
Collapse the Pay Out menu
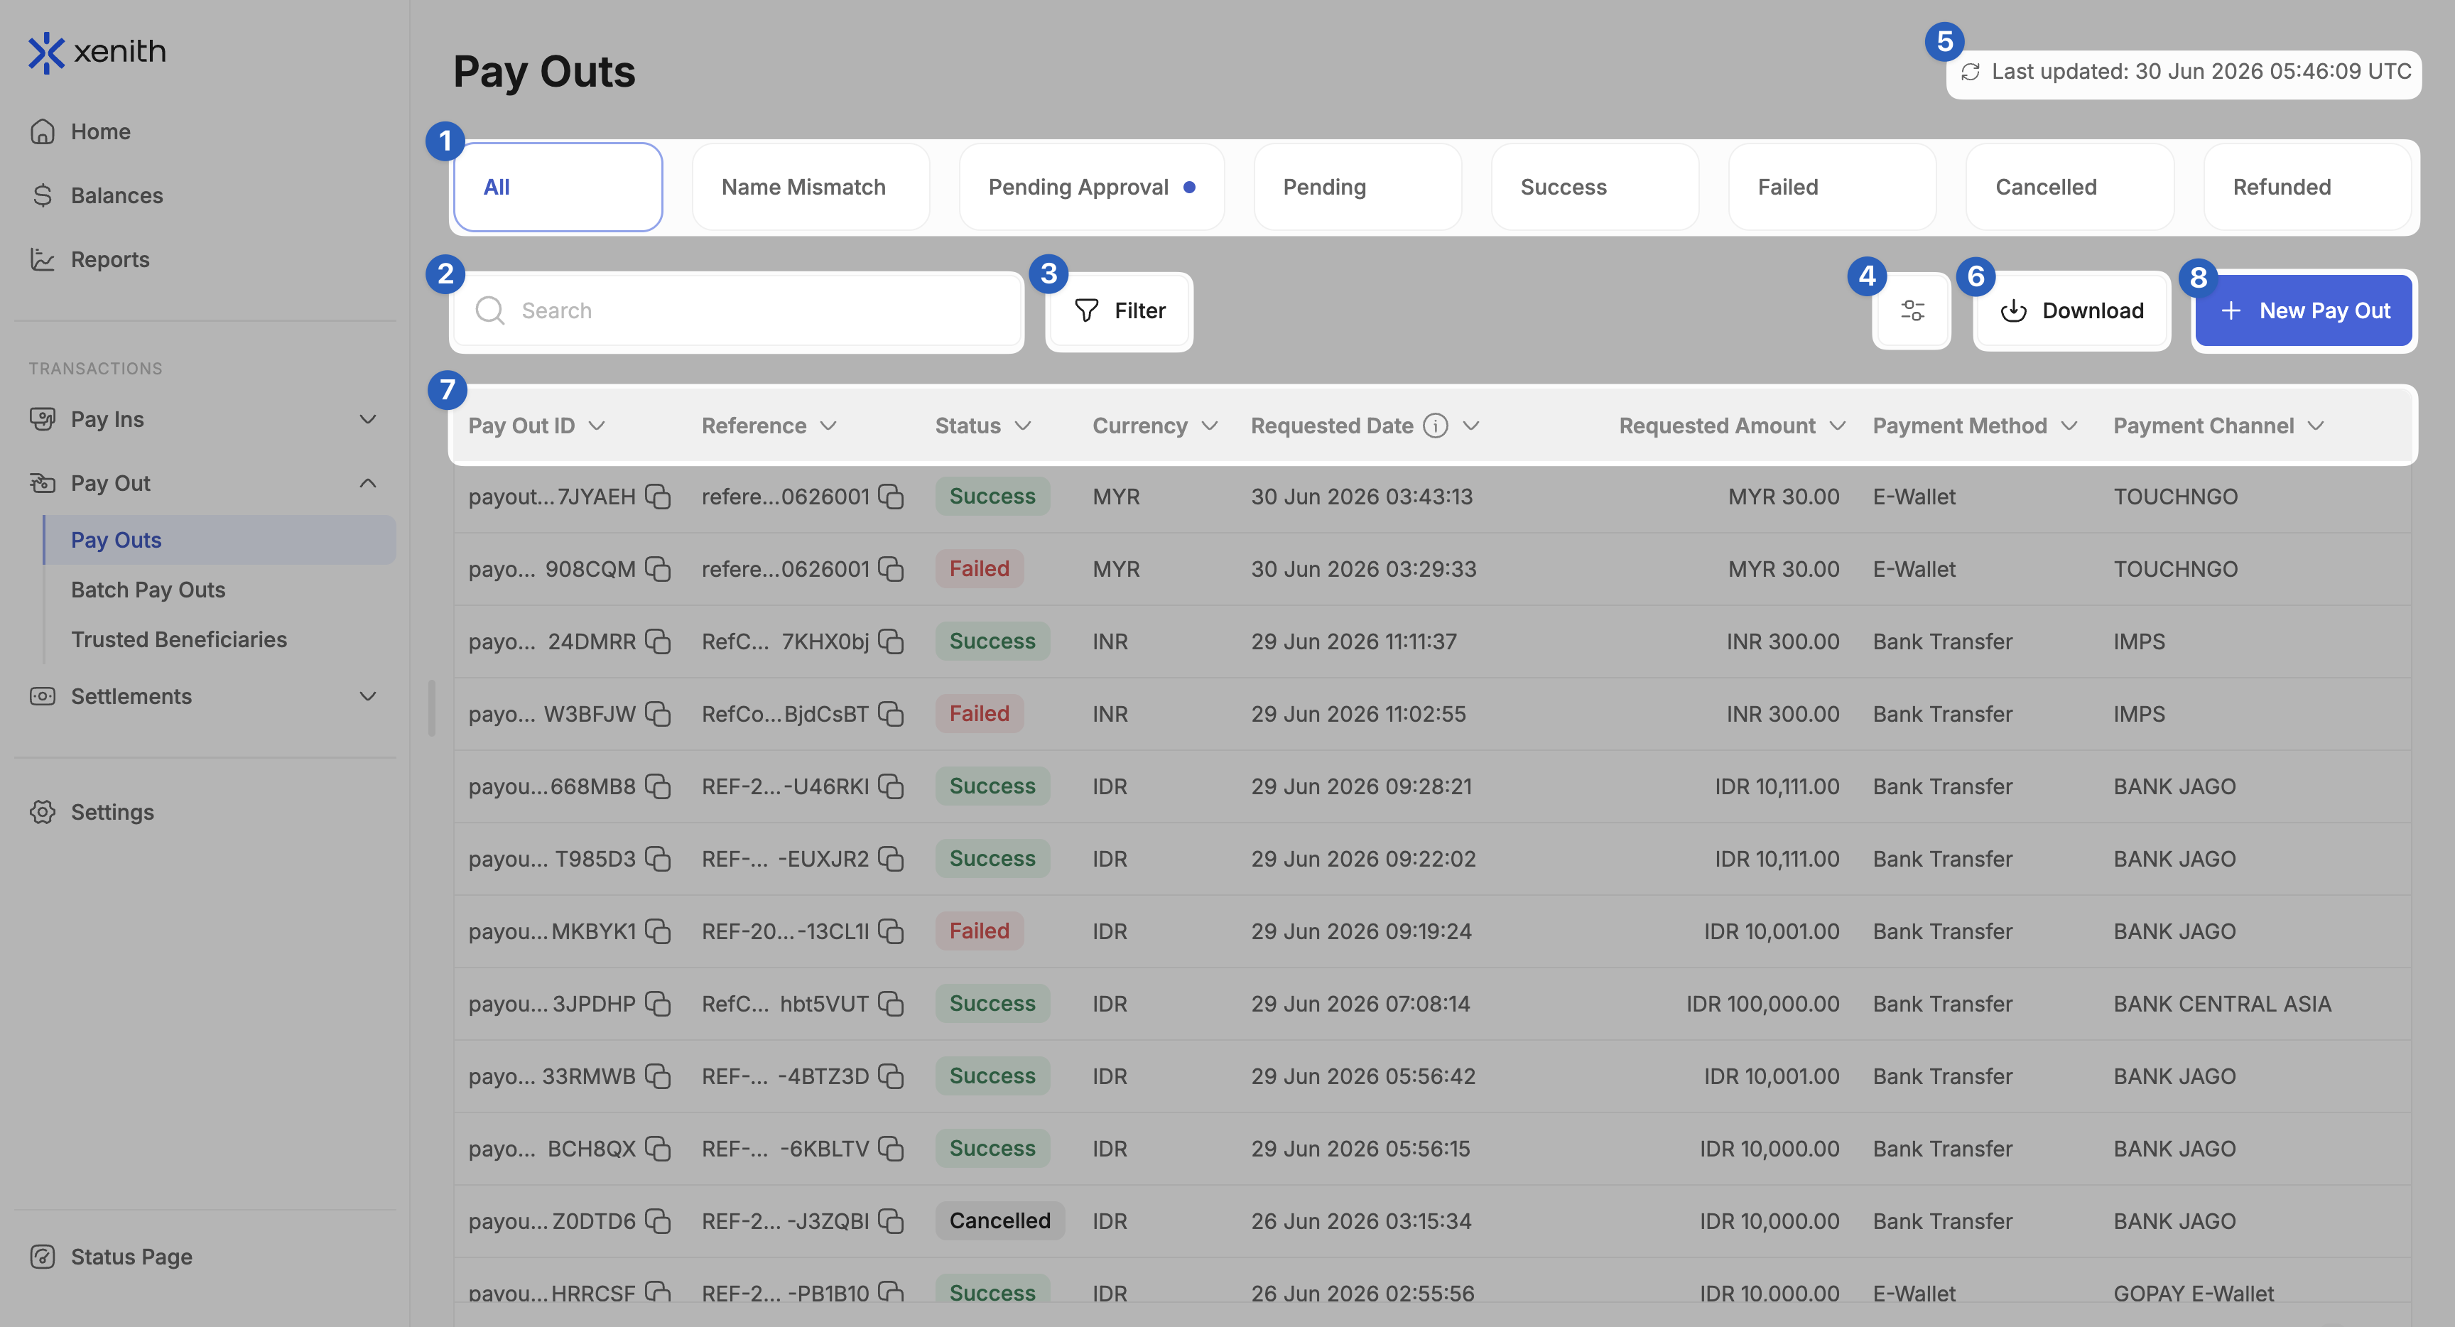368,483
